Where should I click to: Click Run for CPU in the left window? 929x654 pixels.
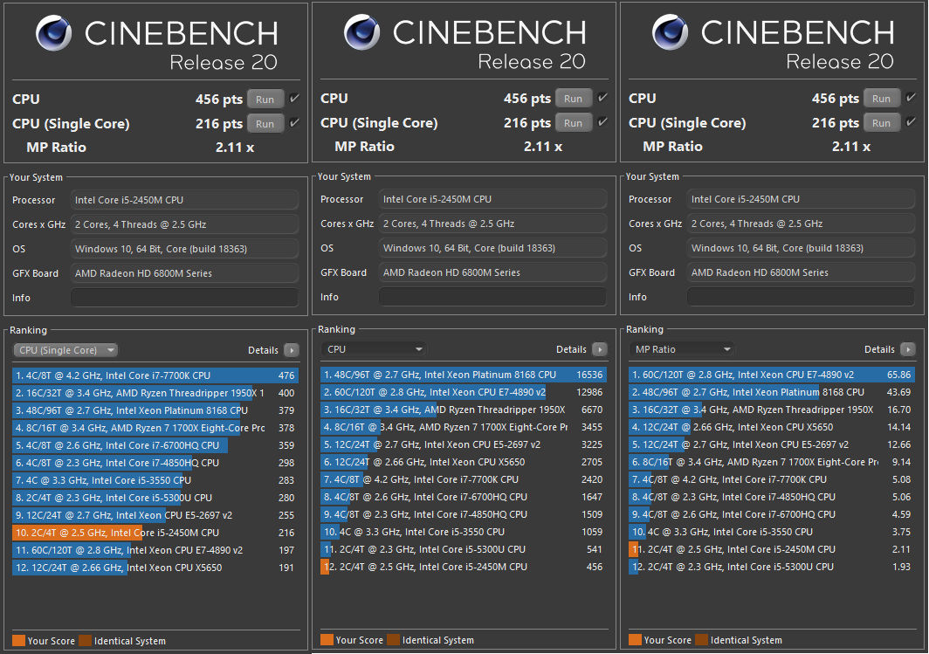coord(265,99)
